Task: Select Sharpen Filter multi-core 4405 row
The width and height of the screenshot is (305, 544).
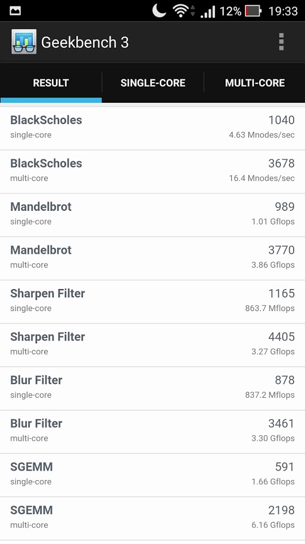Action: tap(152, 345)
